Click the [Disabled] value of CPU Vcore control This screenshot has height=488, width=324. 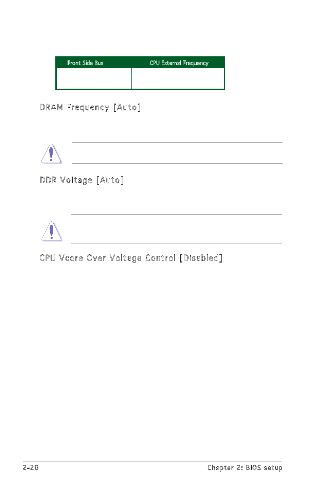click(201, 258)
